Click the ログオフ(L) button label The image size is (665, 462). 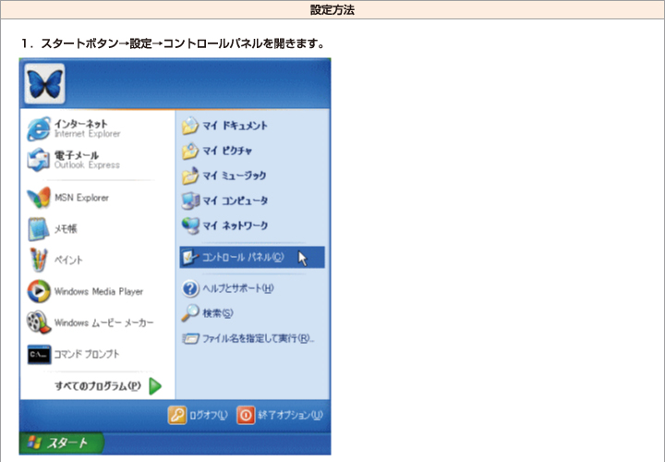point(209,415)
